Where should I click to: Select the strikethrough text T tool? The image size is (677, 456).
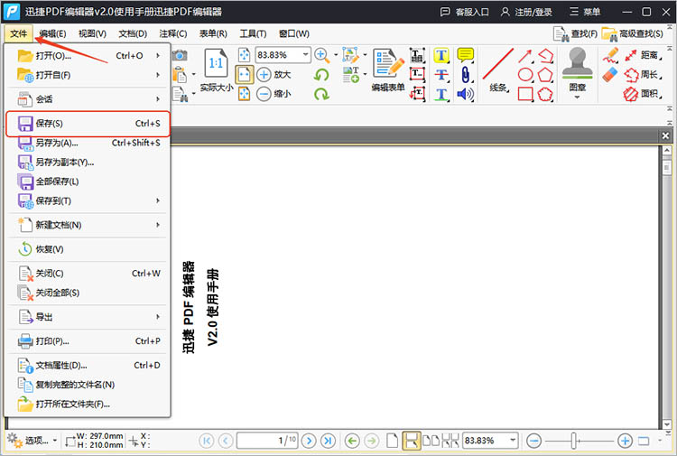[441, 74]
